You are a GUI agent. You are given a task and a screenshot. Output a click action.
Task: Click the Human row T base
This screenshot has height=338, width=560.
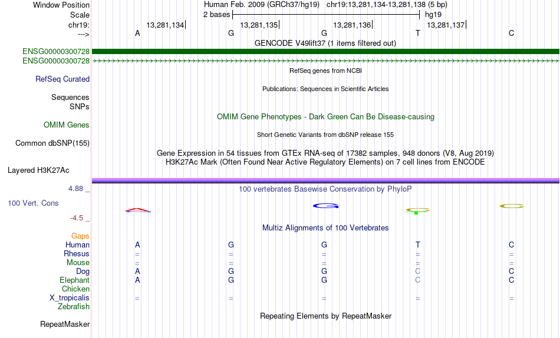click(417, 245)
